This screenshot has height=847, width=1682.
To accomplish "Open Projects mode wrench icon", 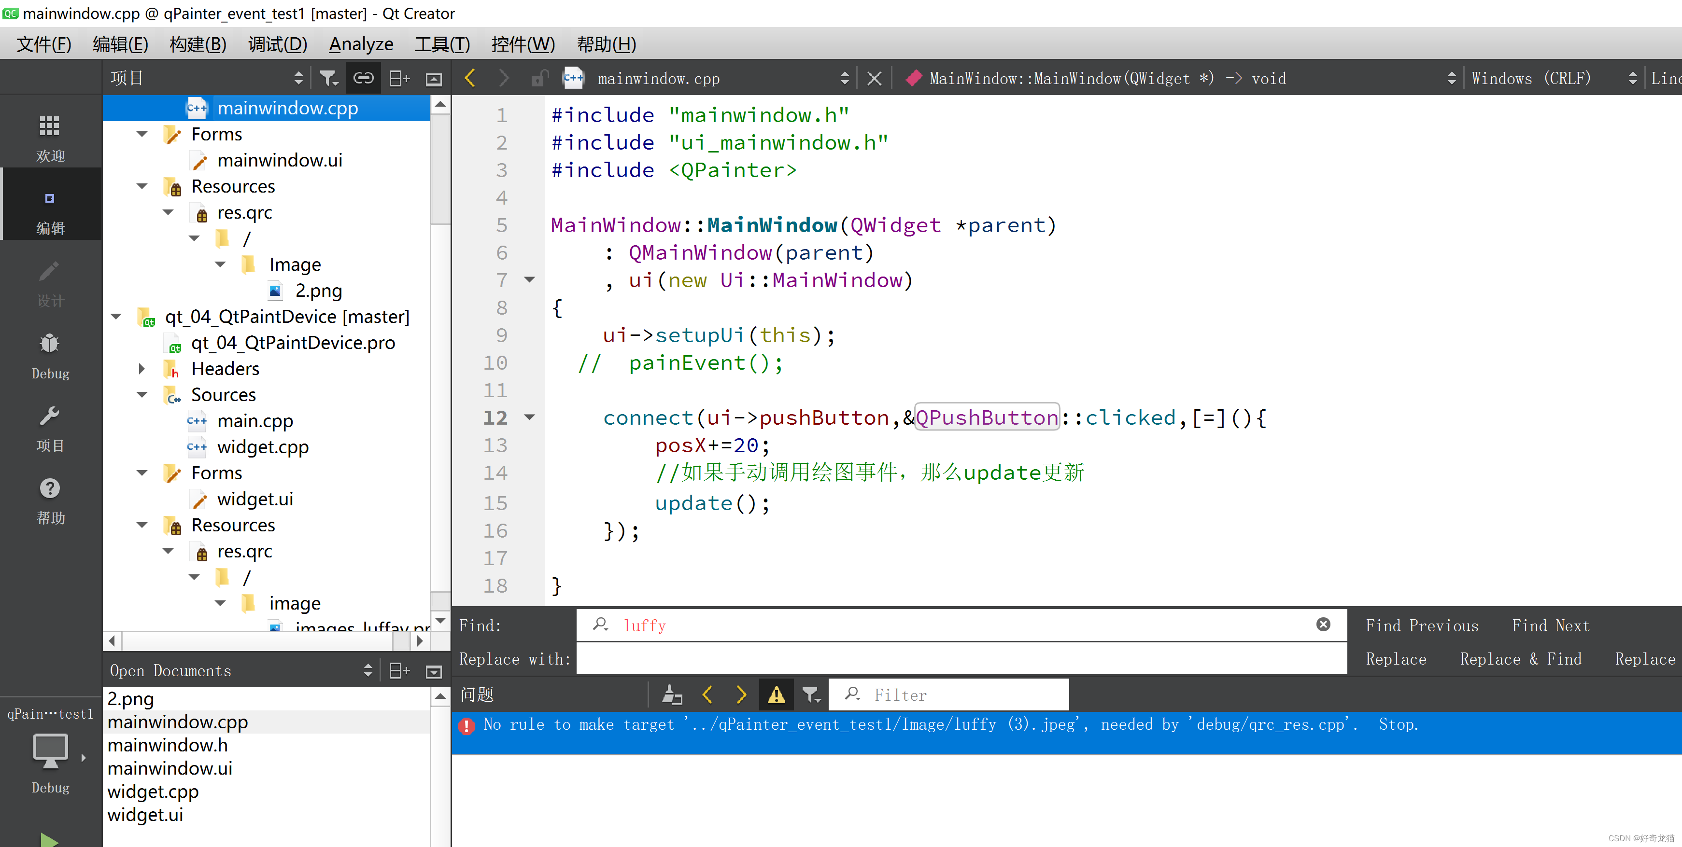I will point(50,416).
